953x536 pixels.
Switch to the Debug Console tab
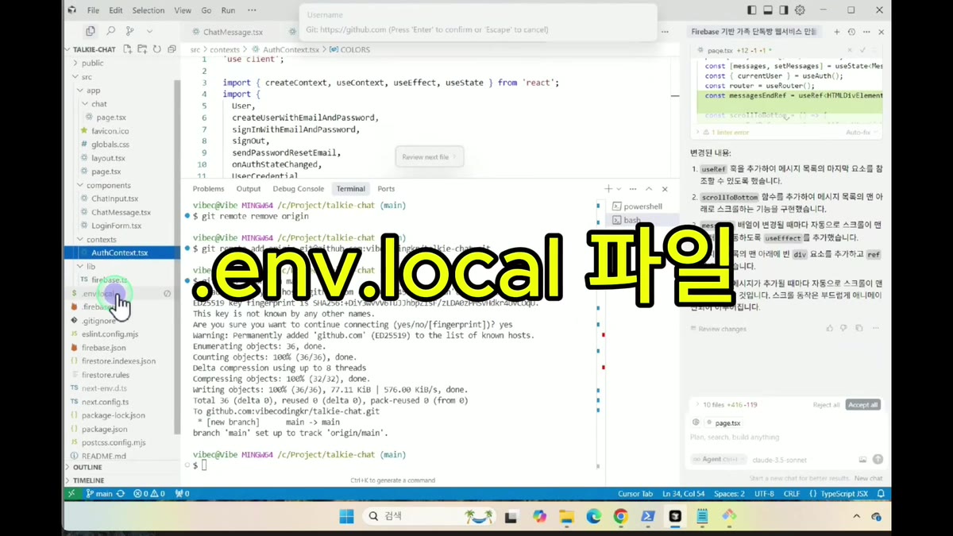(299, 189)
